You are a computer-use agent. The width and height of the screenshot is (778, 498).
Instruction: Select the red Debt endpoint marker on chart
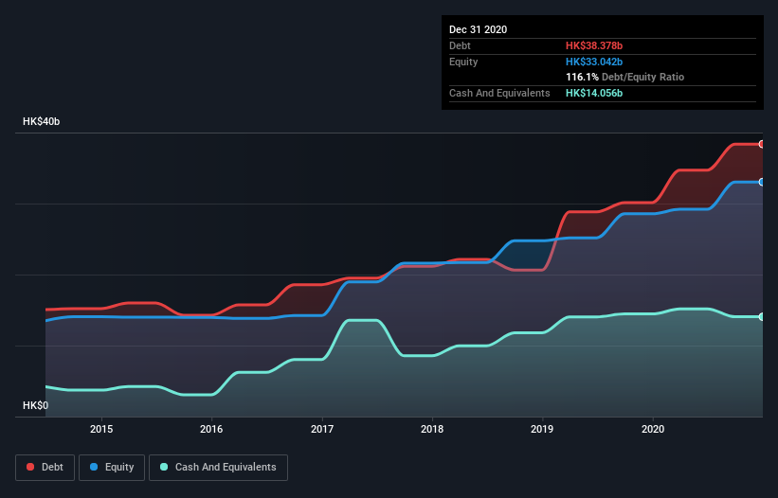pyautogui.click(x=761, y=144)
